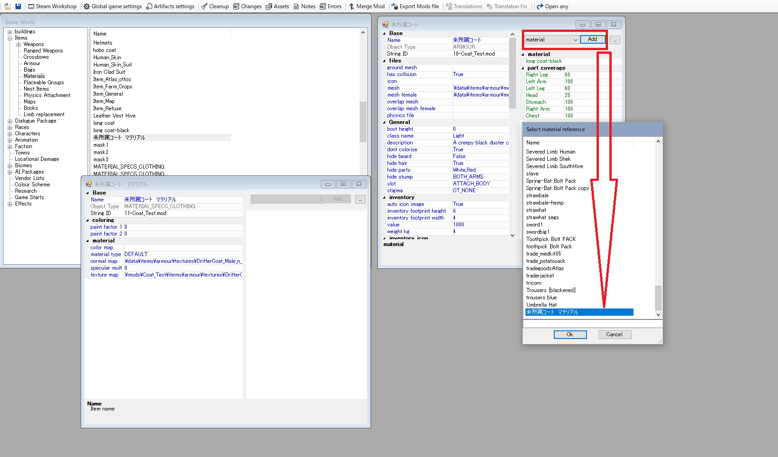The image size is (778, 457).
Task: Open the Changes list
Action: pyautogui.click(x=247, y=6)
